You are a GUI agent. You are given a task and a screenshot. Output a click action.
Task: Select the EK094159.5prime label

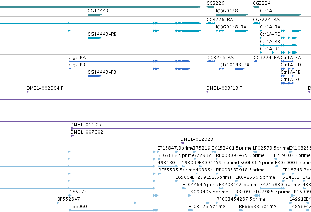pyautogui.click(x=219, y=163)
